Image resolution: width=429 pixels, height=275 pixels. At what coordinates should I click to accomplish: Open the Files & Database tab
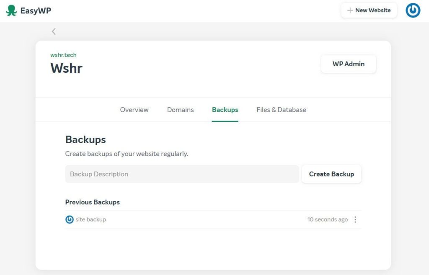click(x=281, y=110)
